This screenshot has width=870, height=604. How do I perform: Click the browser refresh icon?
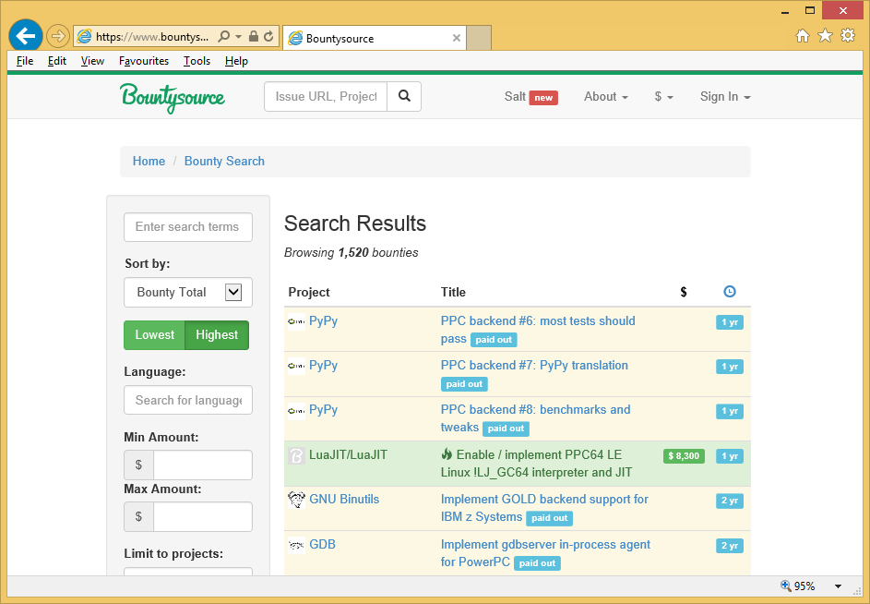coord(268,37)
